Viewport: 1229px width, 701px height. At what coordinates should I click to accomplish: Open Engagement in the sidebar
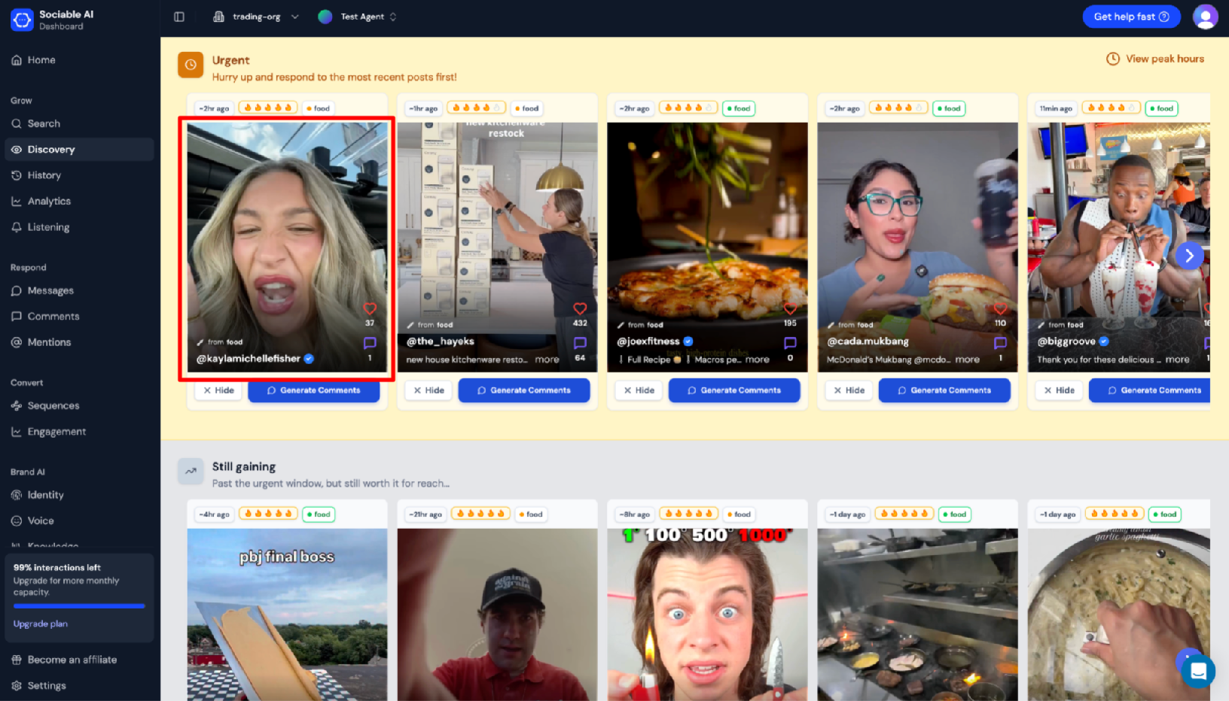pyautogui.click(x=80, y=432)
